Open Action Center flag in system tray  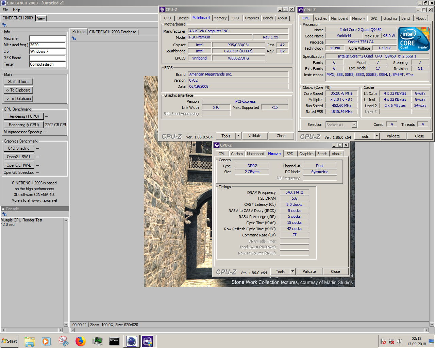(x=383, y=341)
